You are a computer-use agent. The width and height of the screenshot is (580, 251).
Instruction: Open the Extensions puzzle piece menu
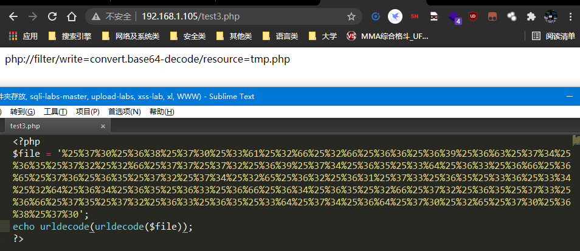pyautogui.click(x=531, y=16)
